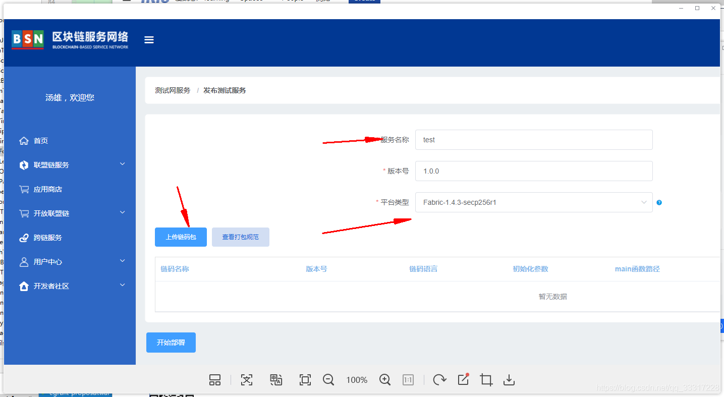724x397 pixels.
Task: Click the 发布测试服务 breadcrumb text
Action: pyautogui.click(x=225, y=90)
